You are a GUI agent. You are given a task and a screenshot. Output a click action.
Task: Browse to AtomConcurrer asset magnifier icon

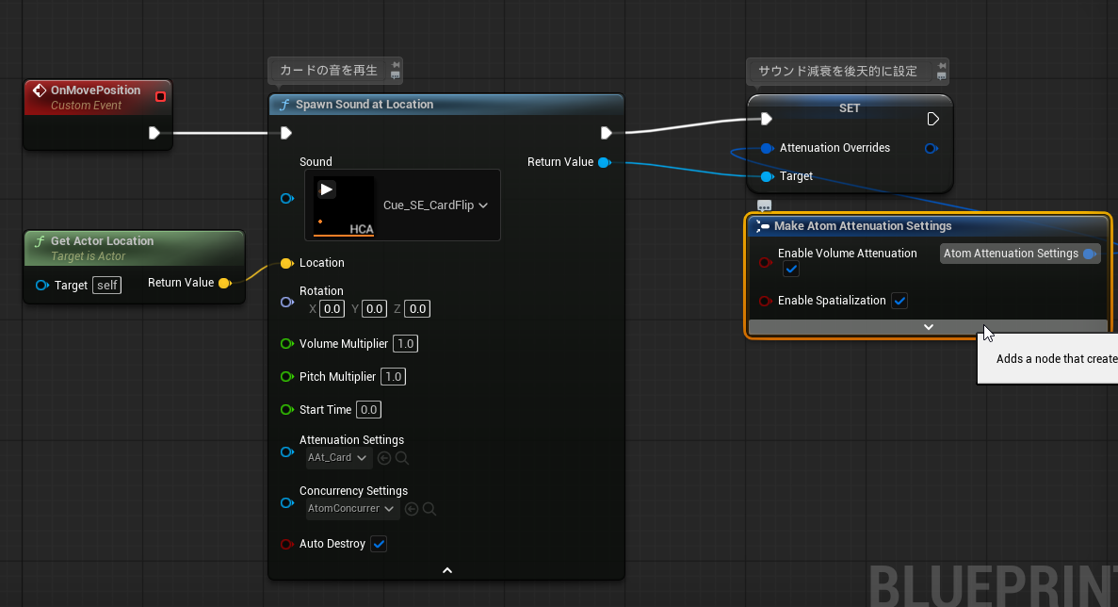(429, 509)
